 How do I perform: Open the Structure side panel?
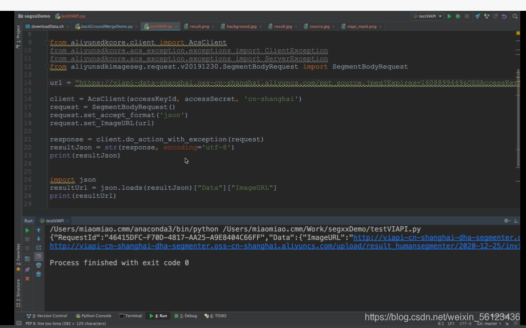pyautogui.click(x=18, y=293)
